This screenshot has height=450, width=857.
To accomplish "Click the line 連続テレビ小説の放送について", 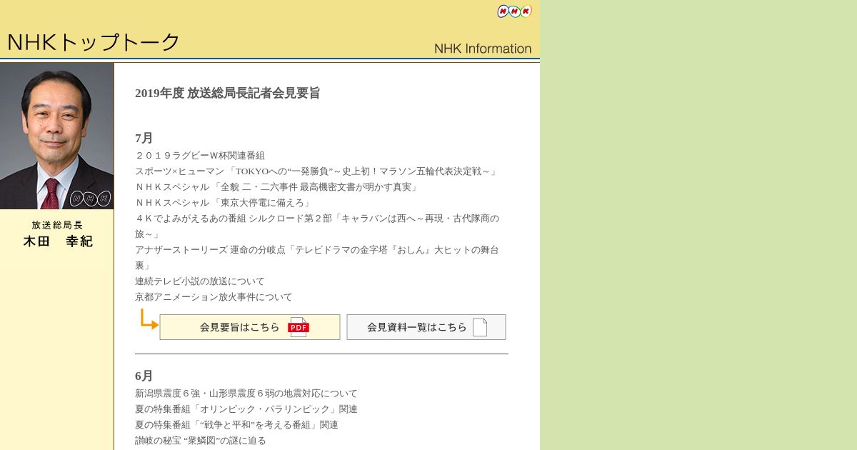I will coord(200,281).
